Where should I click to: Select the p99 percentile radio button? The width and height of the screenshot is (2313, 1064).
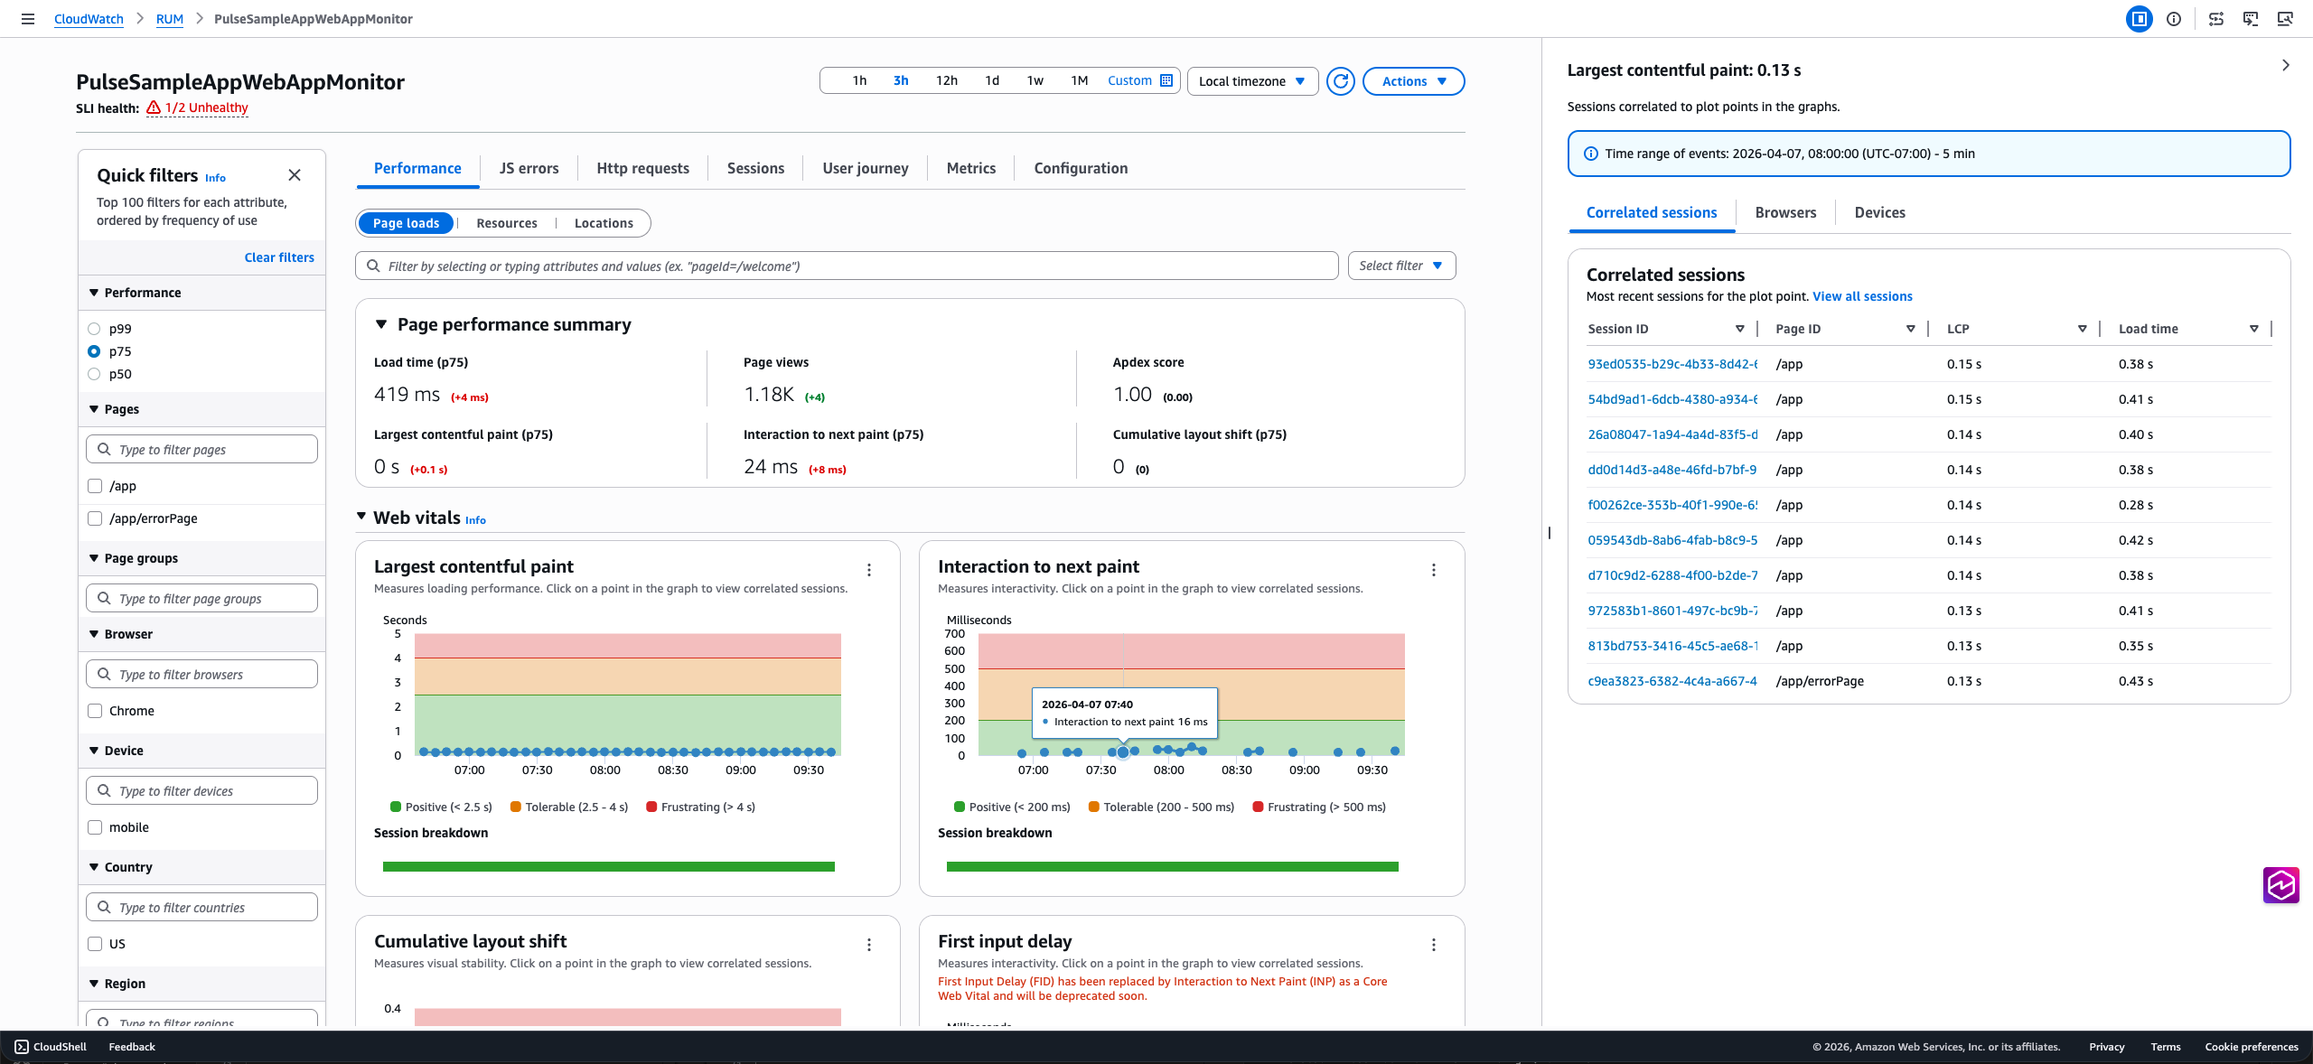pos(94,329)
